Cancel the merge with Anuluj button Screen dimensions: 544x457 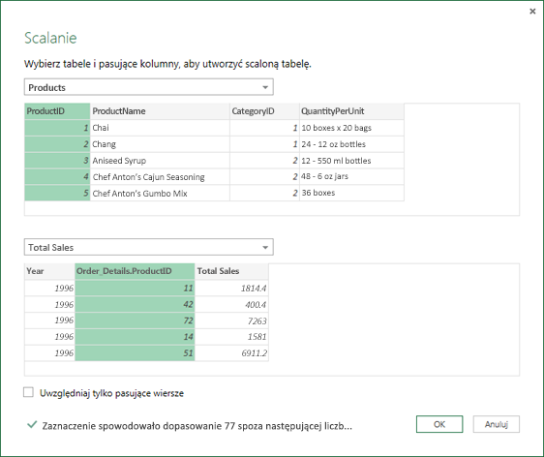pos(497,424)
